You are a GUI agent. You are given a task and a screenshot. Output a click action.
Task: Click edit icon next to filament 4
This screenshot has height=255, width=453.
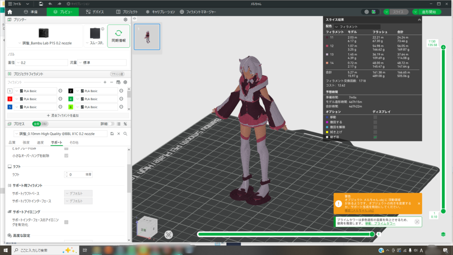[x=121, y=99]
